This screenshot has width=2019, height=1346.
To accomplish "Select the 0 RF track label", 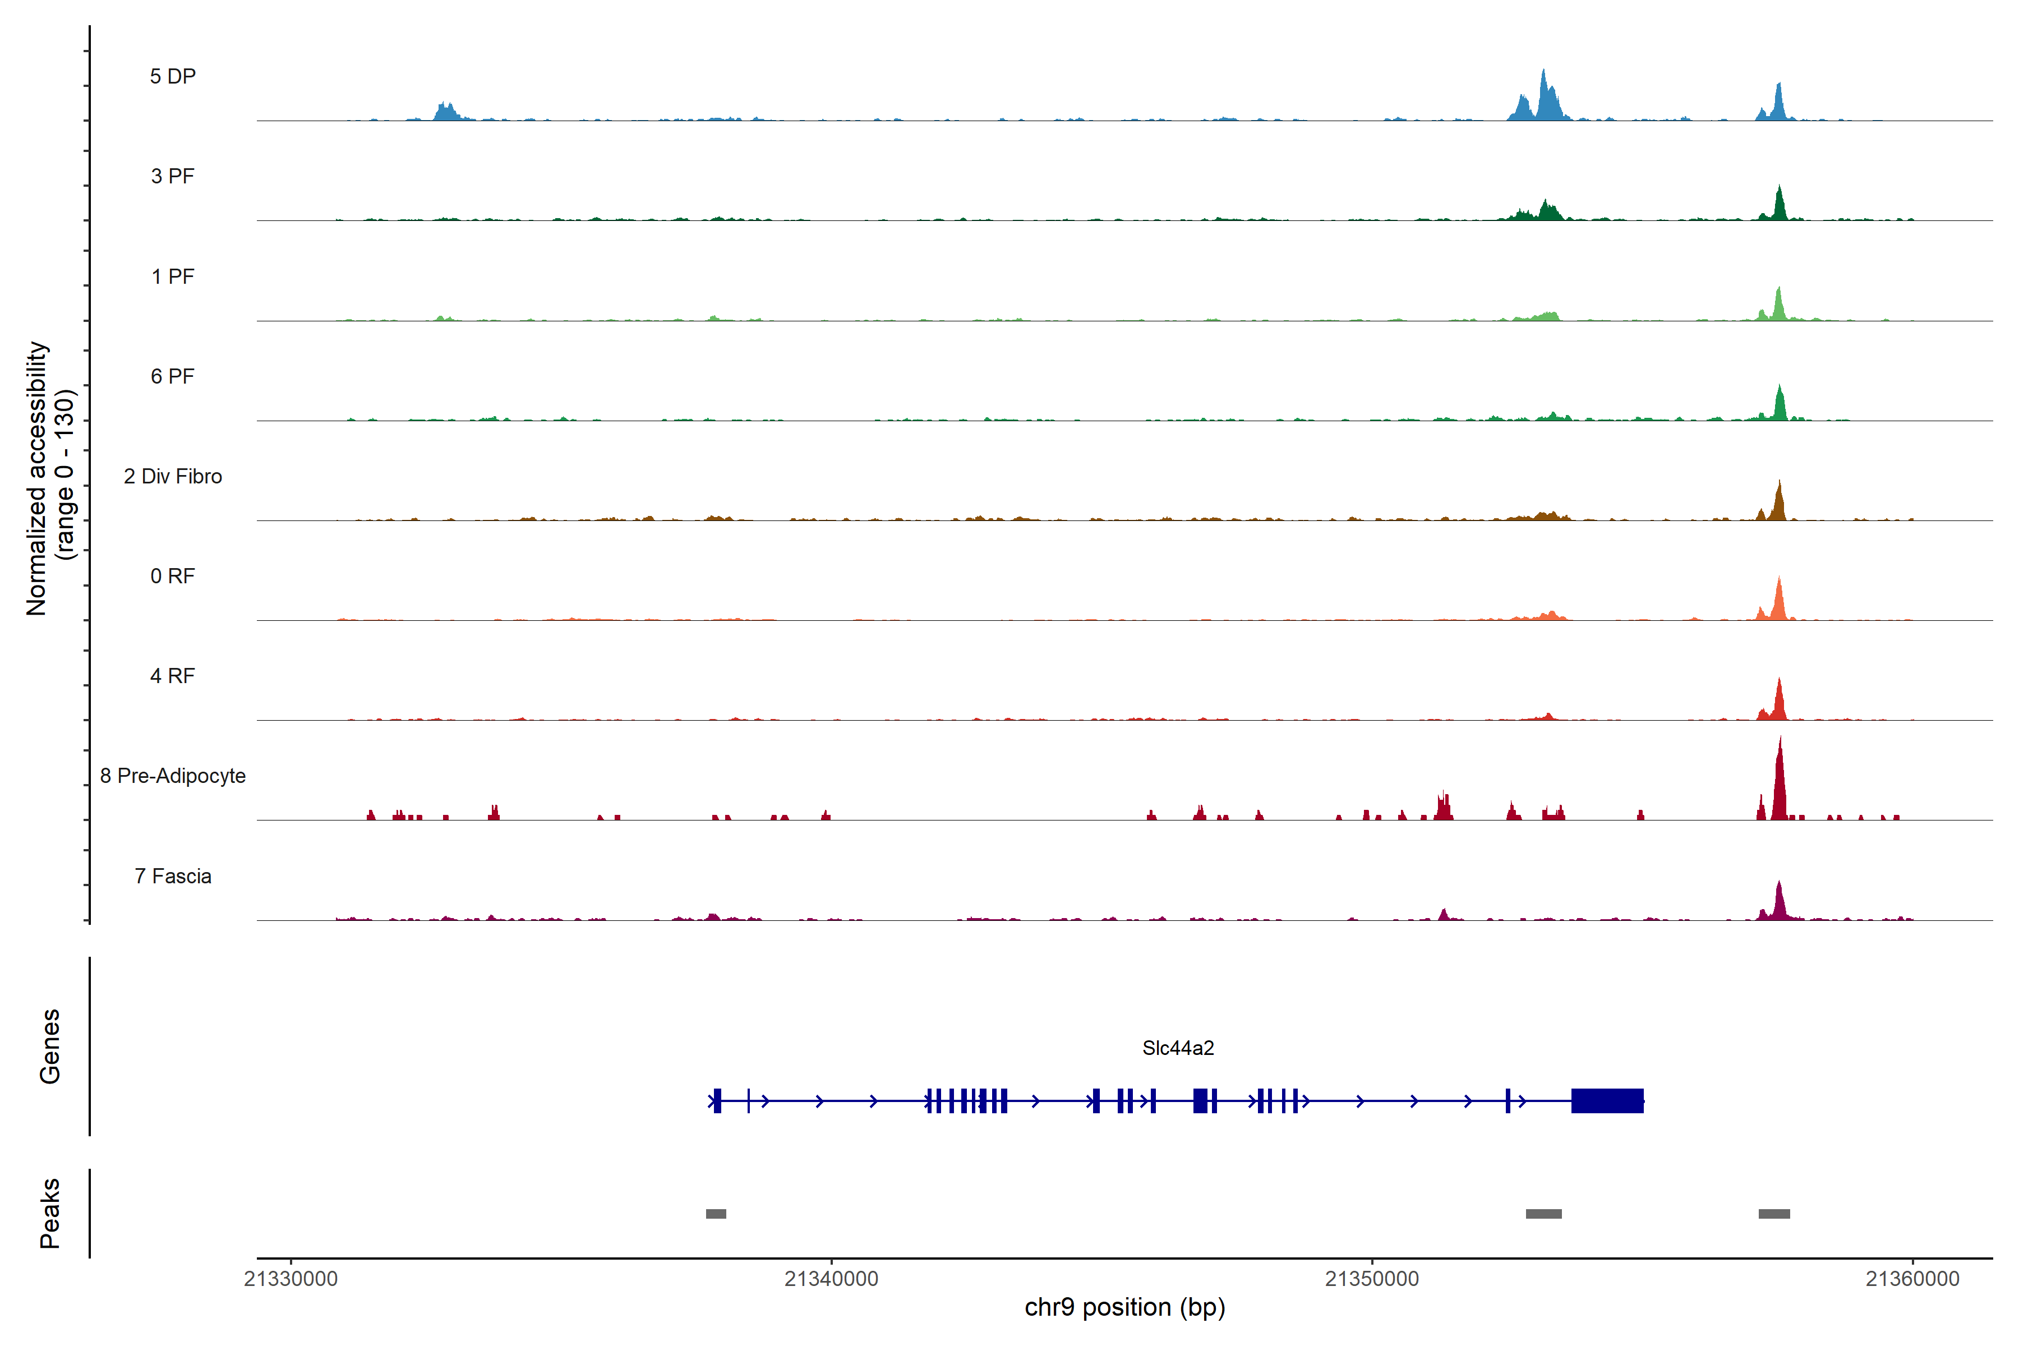I will pyautogui.click(x=173, y=576).
